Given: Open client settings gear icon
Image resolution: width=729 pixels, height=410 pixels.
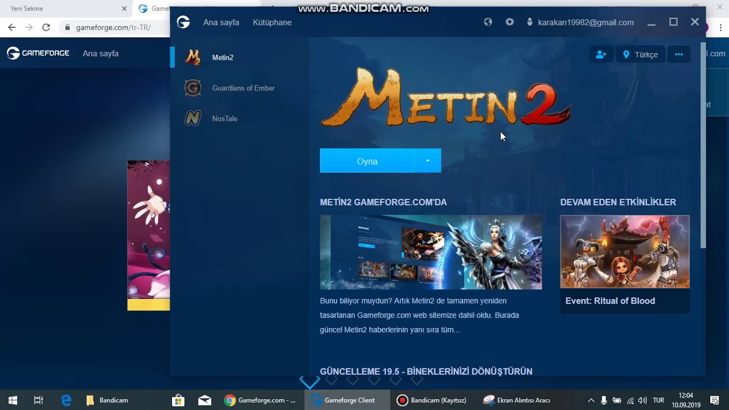Looking at the screenshot, I should [x=510, y=22].
